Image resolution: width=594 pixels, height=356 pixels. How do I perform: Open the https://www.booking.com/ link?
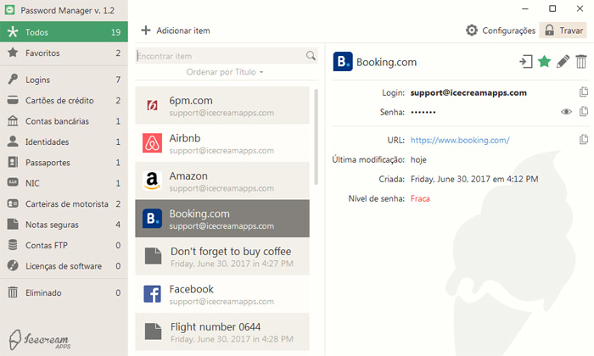460,141
